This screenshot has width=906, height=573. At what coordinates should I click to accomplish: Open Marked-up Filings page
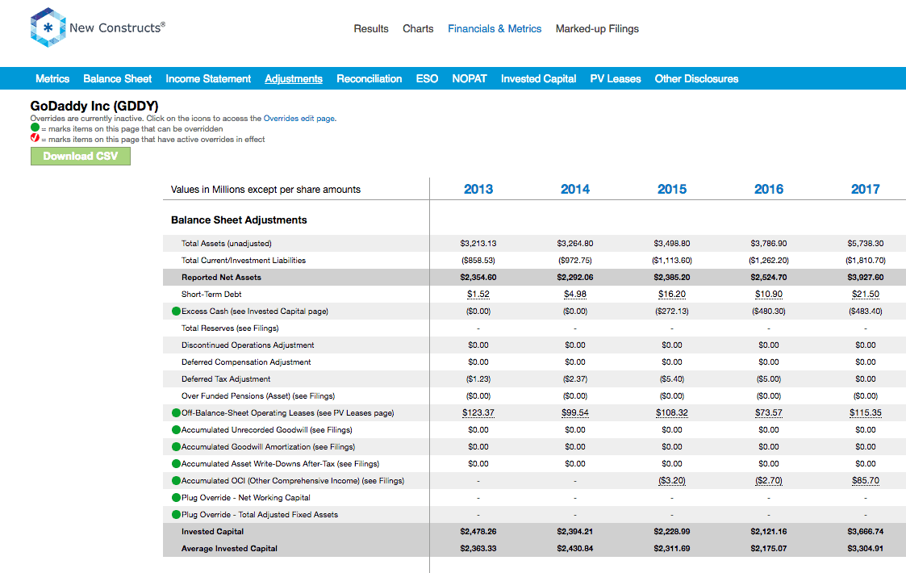598,29
